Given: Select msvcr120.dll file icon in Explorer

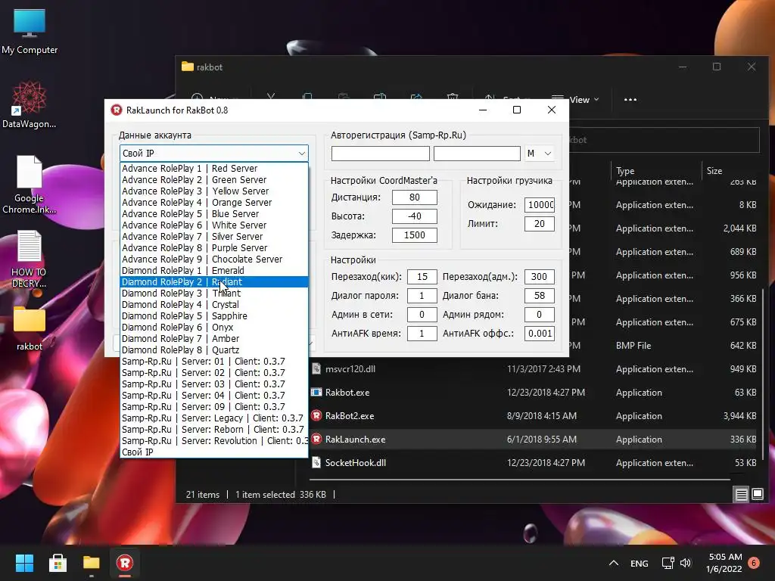Looking at the screenshot, I should point(316,369).
